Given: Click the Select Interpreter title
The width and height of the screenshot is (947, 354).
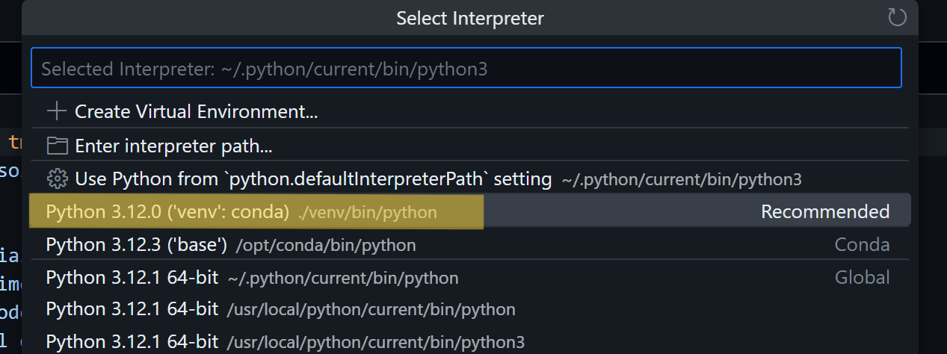Looking at the screenshot, I should pos(470,18).
